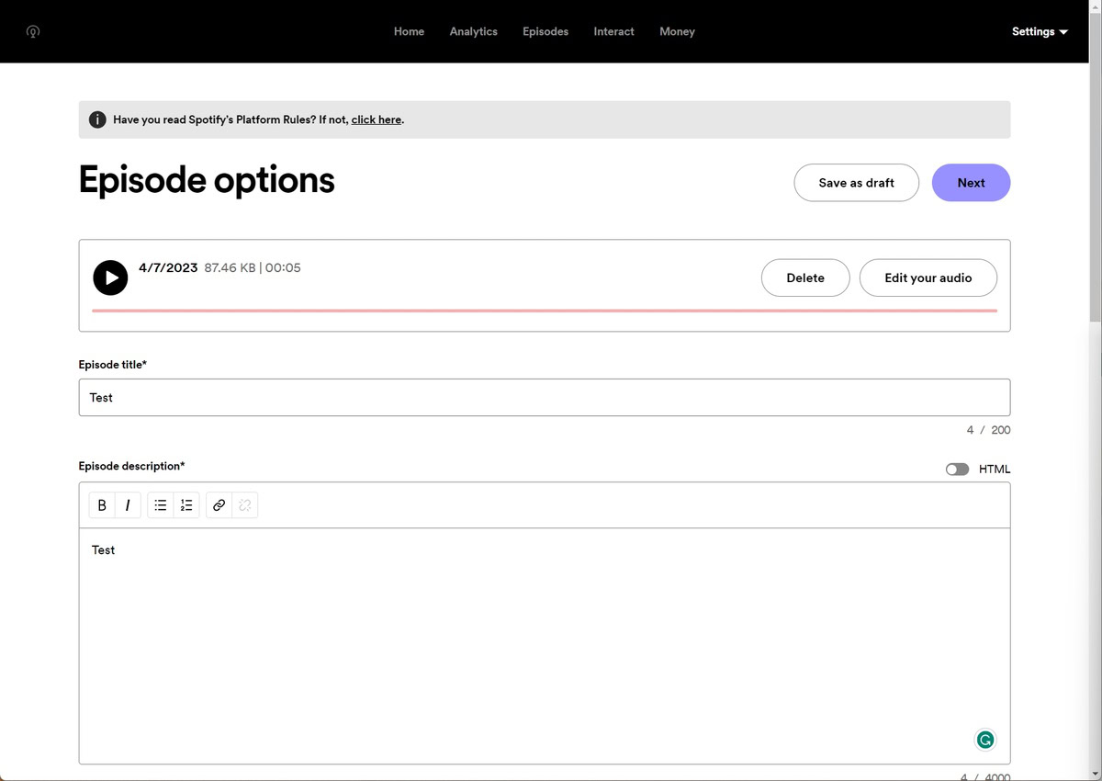Add a hyperlink to the description
The image size is (1102, 781).
point(219,505)
